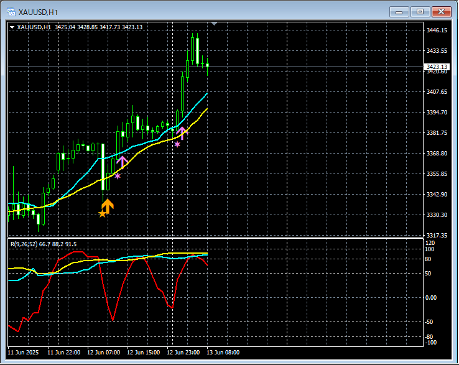This screenshot has height=365, width=459.
Task: Select the upper pink up-arrow signal
Action: (x=182, y=133)
